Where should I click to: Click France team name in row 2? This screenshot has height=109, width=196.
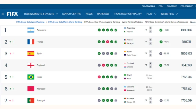pyautogui.click(x=40, y=42)
